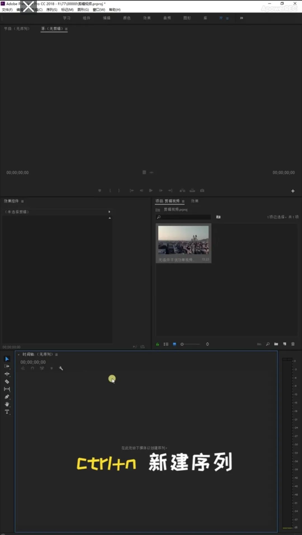Create a new bin folder icon

pyautogui.click(x=276, y=344)
